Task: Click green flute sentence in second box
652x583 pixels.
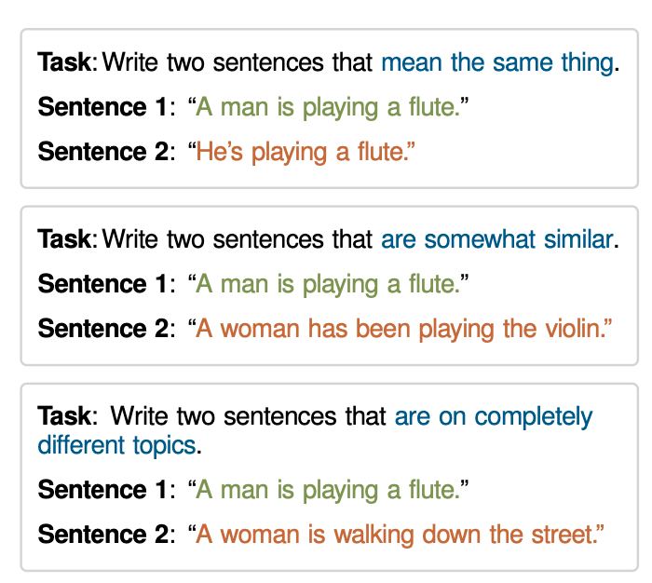Action: [327, 284]
